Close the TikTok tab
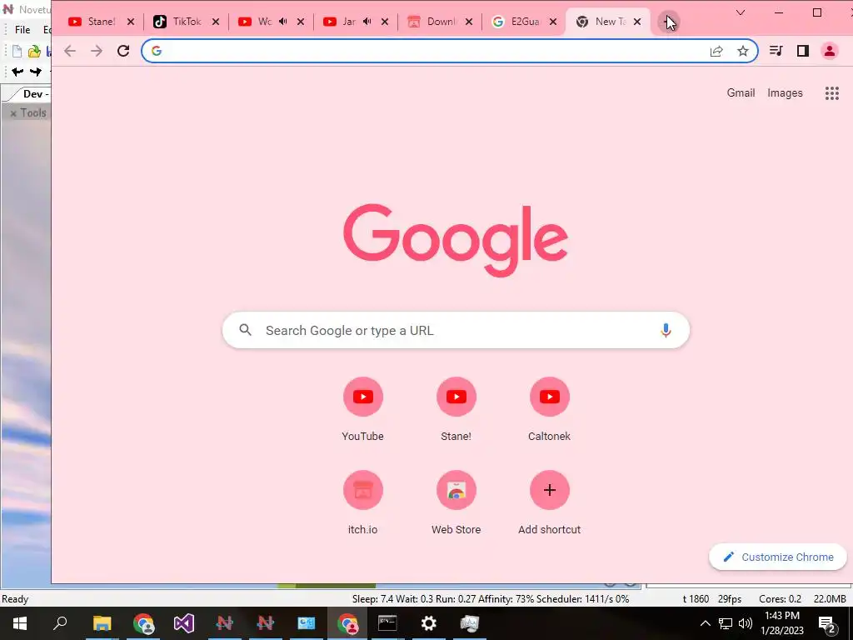Screen dimensions: 853x640 [x=216, y=22]
